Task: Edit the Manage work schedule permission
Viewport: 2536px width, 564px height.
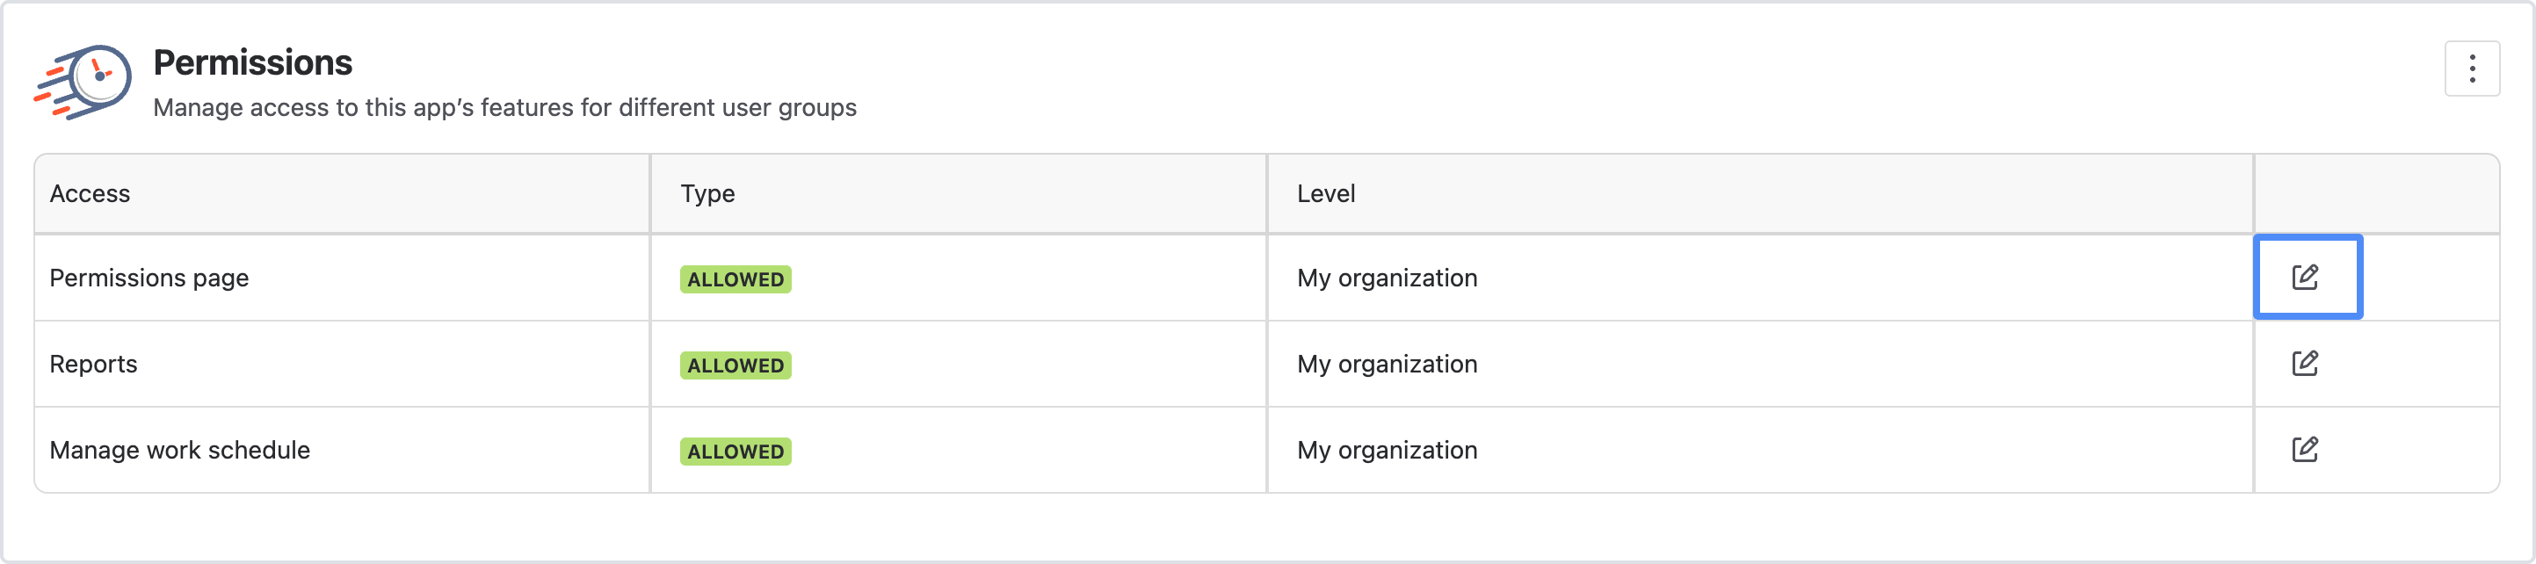Action: click(x=2305, y=450)
